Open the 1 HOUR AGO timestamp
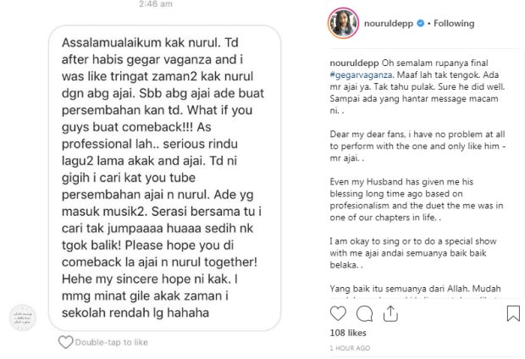525x359 pixels. 350,348
